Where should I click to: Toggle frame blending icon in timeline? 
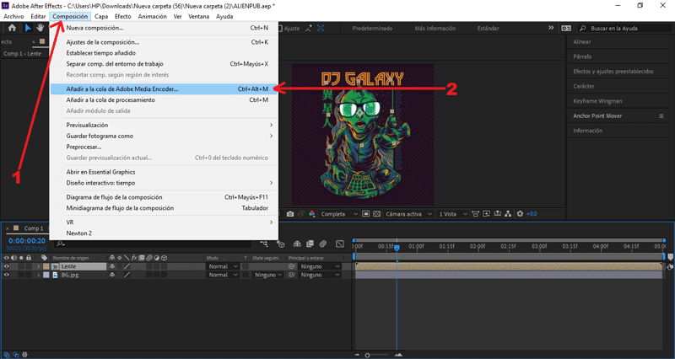point(310,244)
